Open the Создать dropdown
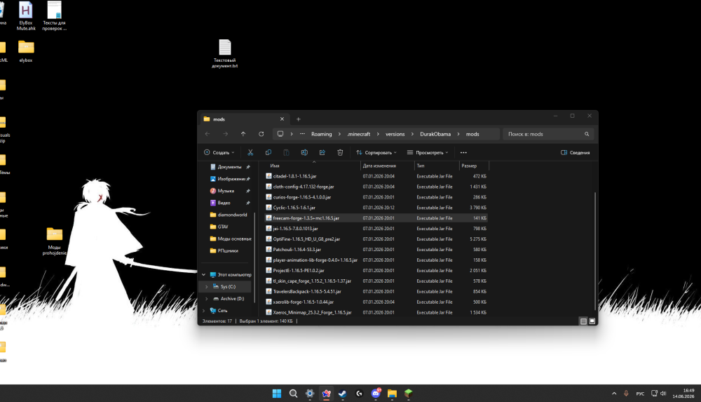Image resolution: width=701 pixels, height=402 pixels. click(219, 153)
